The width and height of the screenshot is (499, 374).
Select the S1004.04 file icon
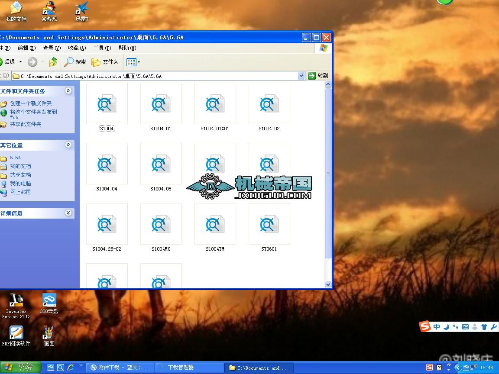coord(107,164)
